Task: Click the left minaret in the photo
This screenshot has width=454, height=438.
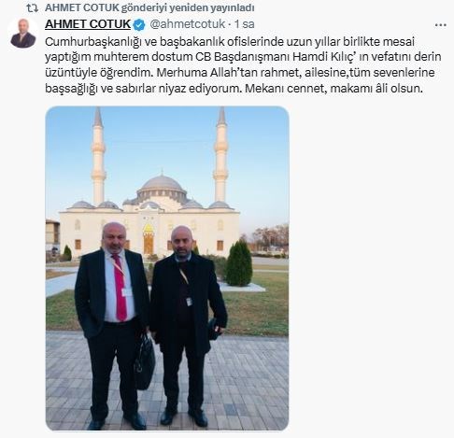Action: [x=98, y=156]
